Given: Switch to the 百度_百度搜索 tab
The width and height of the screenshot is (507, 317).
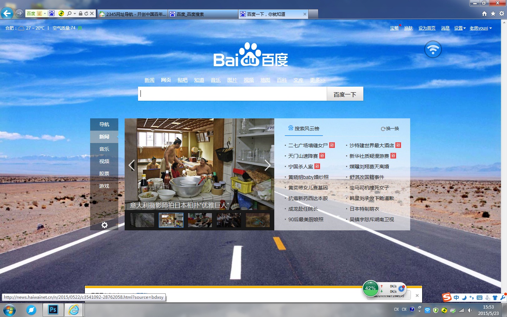Looking at the screenshot, I should click(203, 14).
